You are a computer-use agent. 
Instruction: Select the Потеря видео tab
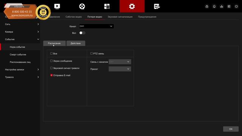tap(95, 17)
